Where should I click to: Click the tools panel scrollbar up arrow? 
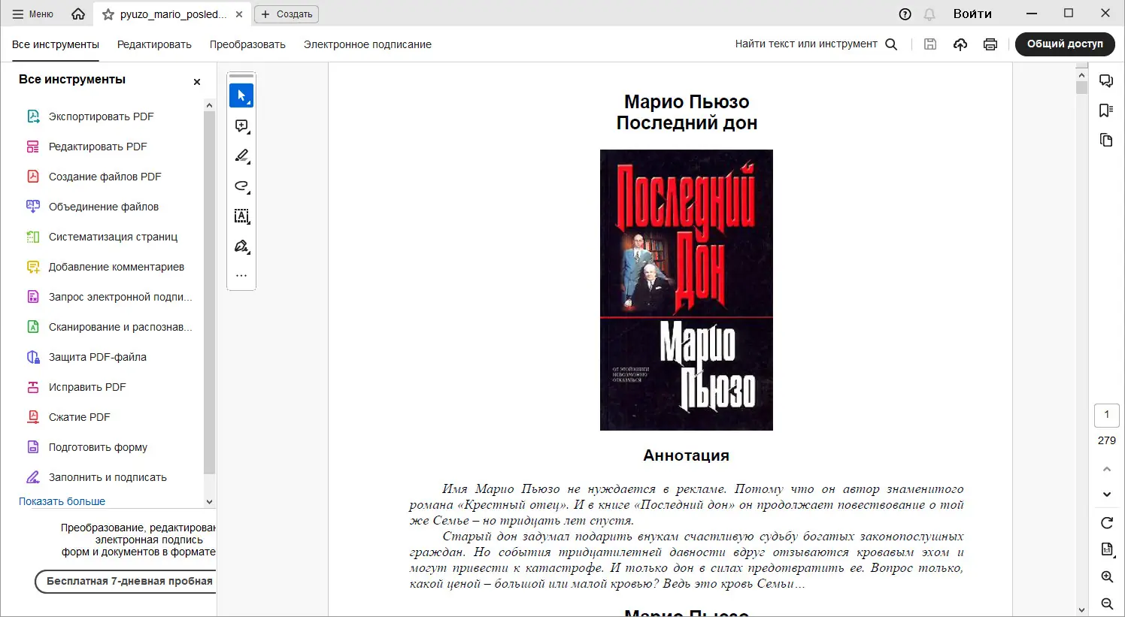pos(209,104)
